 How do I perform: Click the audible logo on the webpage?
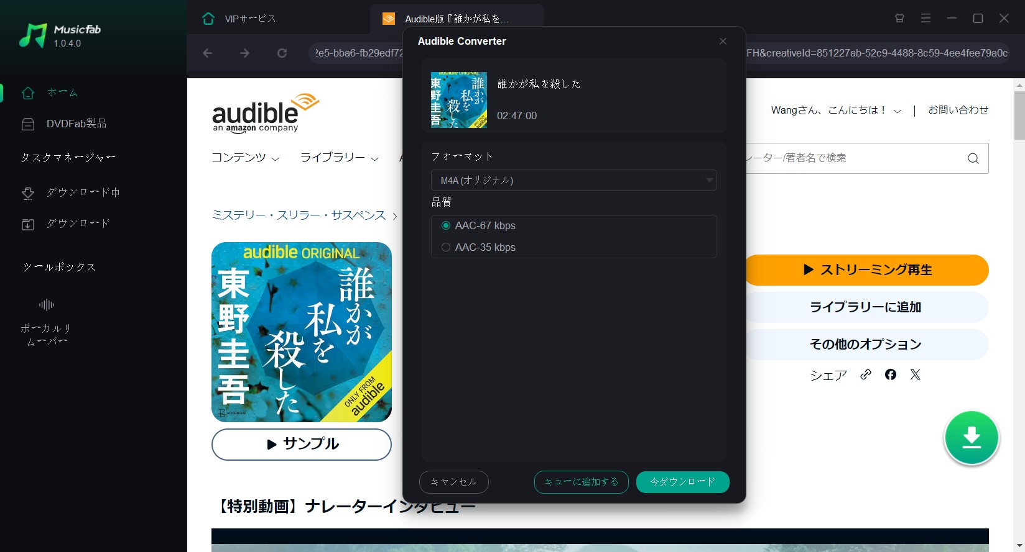pos(265,113)
